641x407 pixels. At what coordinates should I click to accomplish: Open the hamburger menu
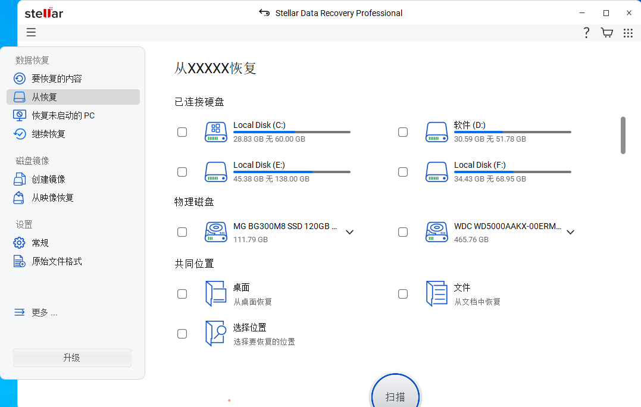[x=31, y=32]
